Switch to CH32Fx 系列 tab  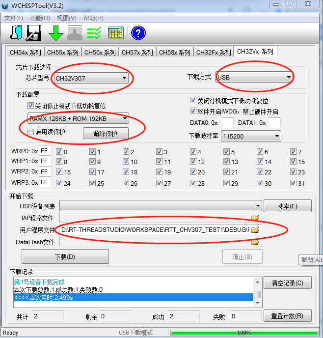coord(214,53)
